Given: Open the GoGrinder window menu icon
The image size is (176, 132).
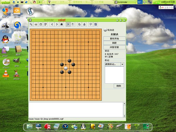Looking at the screenshot, I should (30, 20).
